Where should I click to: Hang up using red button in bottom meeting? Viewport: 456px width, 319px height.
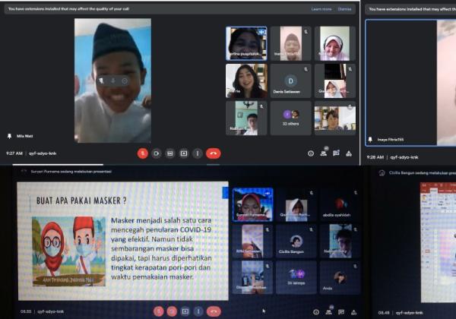tap(214, 311)
